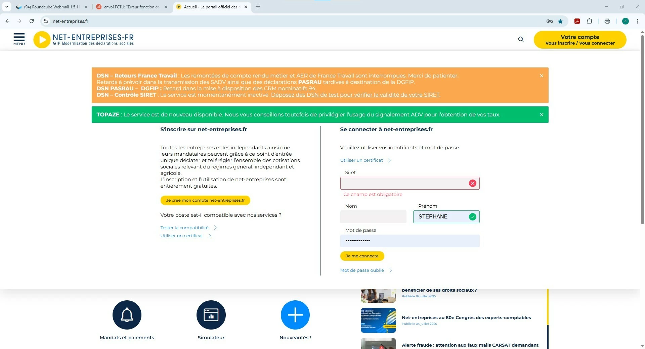Go back to the previous page
The image size is (645, 349).
point(7,21)
